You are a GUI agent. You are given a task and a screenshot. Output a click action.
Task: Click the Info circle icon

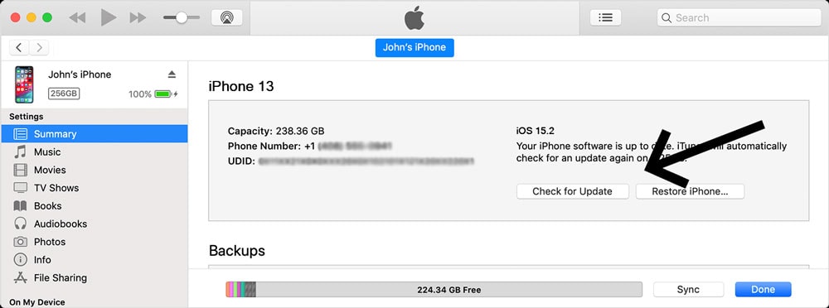click(x=20, y=260)
